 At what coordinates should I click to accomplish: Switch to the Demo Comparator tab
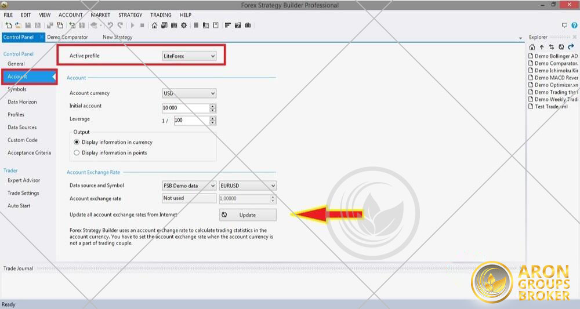tap(68, 37)
